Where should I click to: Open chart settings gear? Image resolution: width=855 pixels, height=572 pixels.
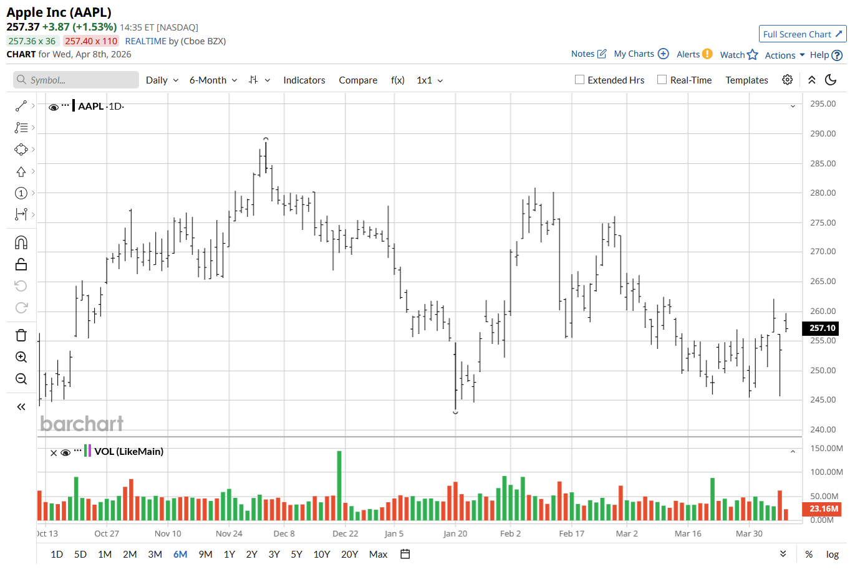(788, 80)
